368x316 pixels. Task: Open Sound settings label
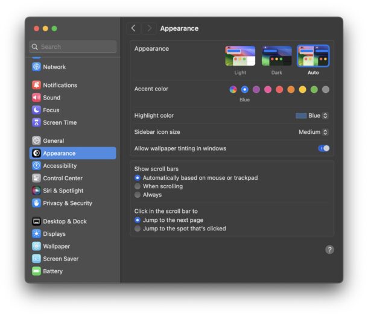coord(52,97)
